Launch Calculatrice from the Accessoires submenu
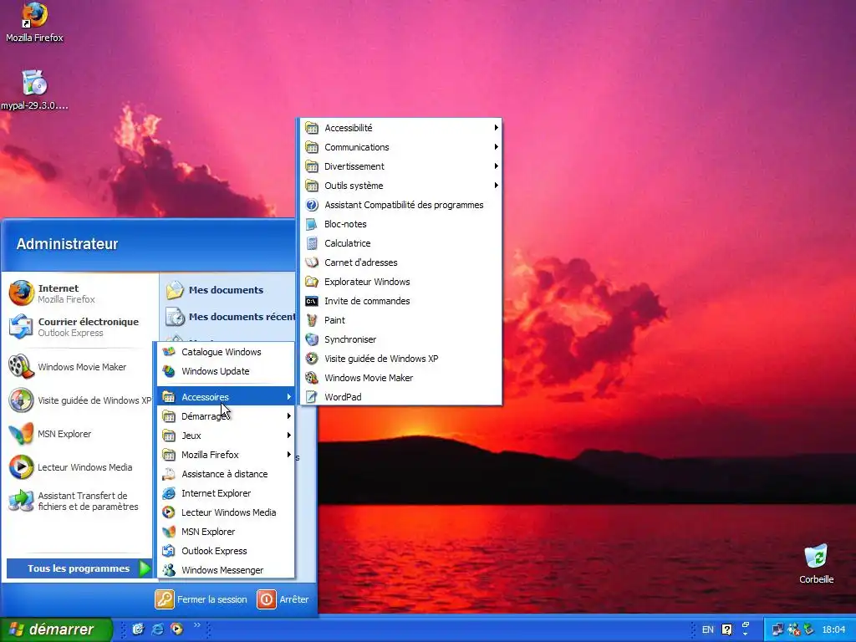The height and width of the screenshot is (642, 856). pyautogui.click(x=400, y=243)
